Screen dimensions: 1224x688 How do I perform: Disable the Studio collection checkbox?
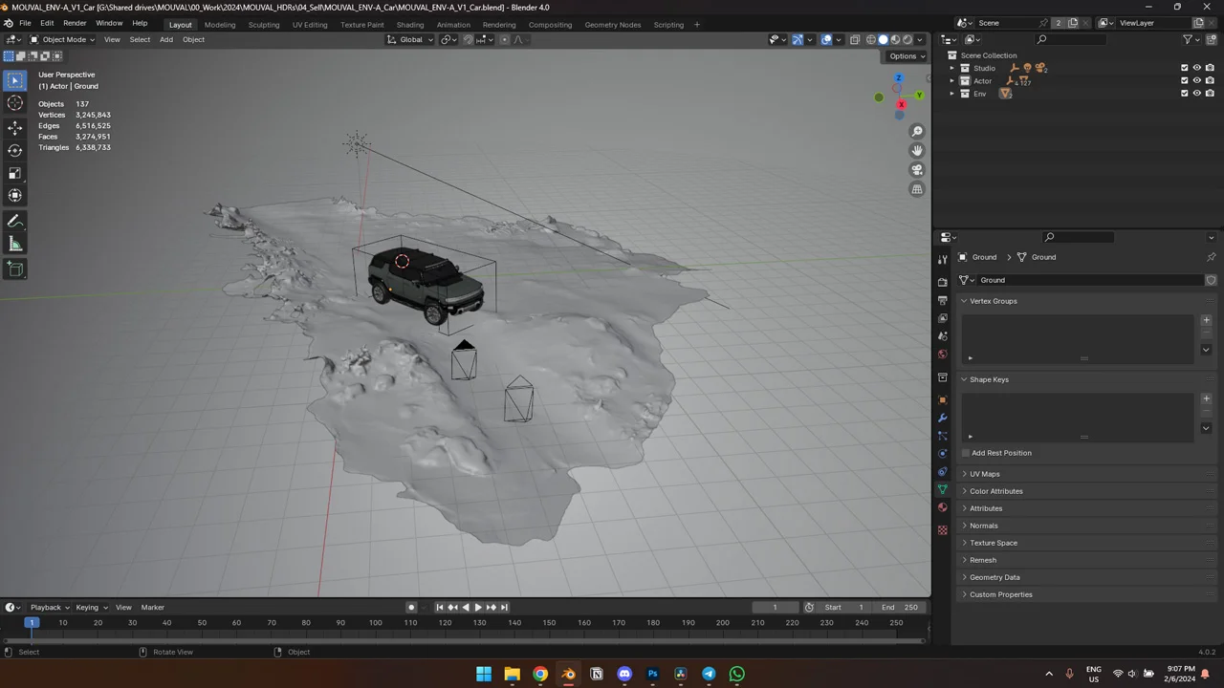coord(1184,68)
